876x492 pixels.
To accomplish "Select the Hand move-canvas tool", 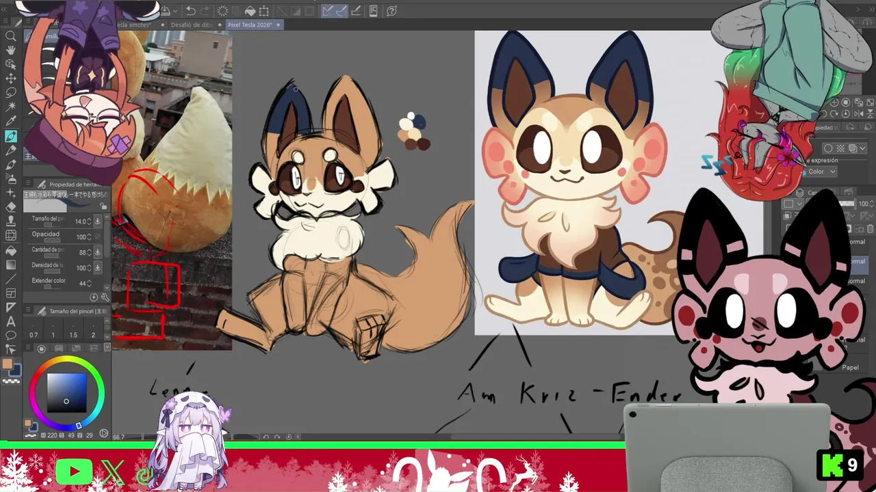I will pos(11,50).
